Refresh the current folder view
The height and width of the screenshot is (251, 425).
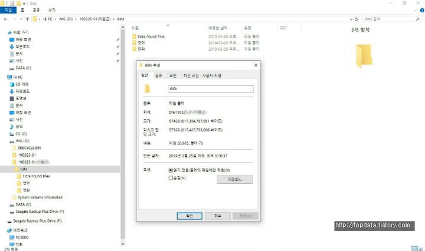click(x=357, y=19)
